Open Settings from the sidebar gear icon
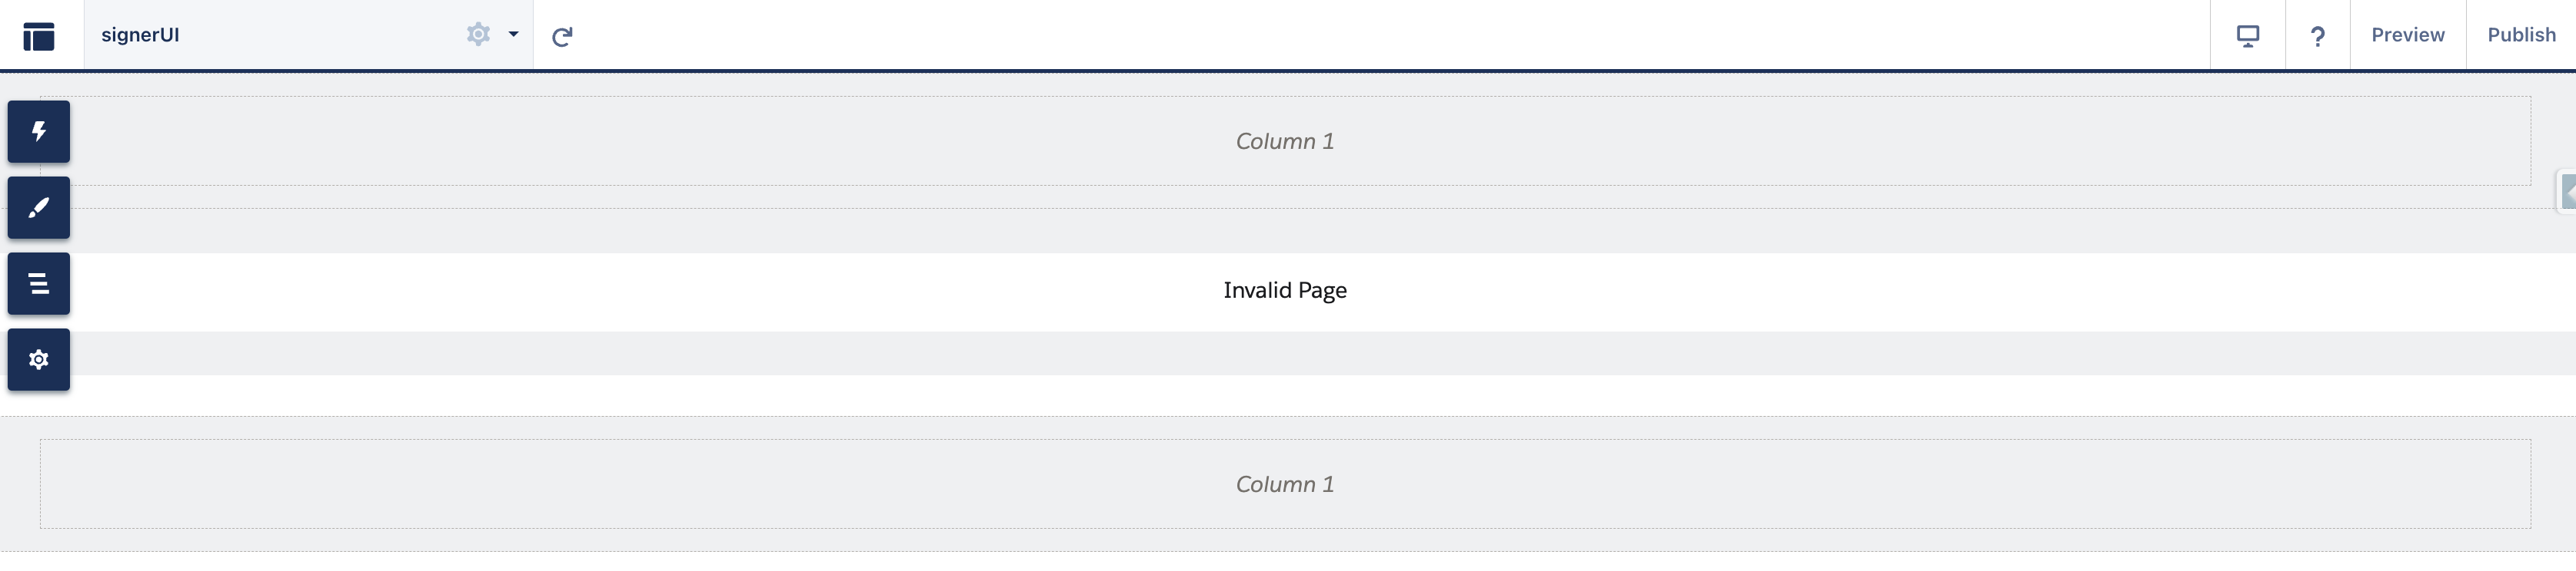The image size is (2576, 571). (39, 359)
